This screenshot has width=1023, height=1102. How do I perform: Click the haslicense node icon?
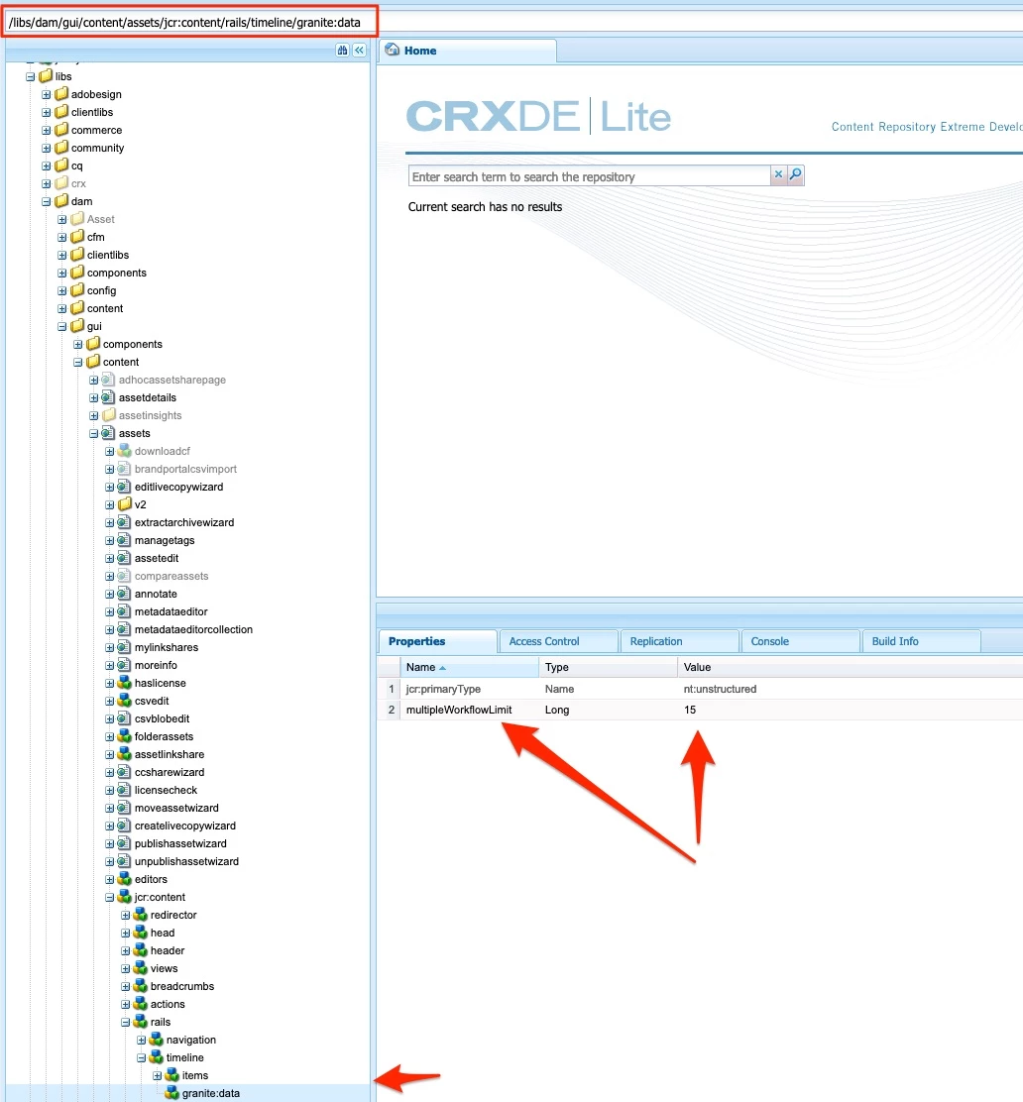[125, 683]
